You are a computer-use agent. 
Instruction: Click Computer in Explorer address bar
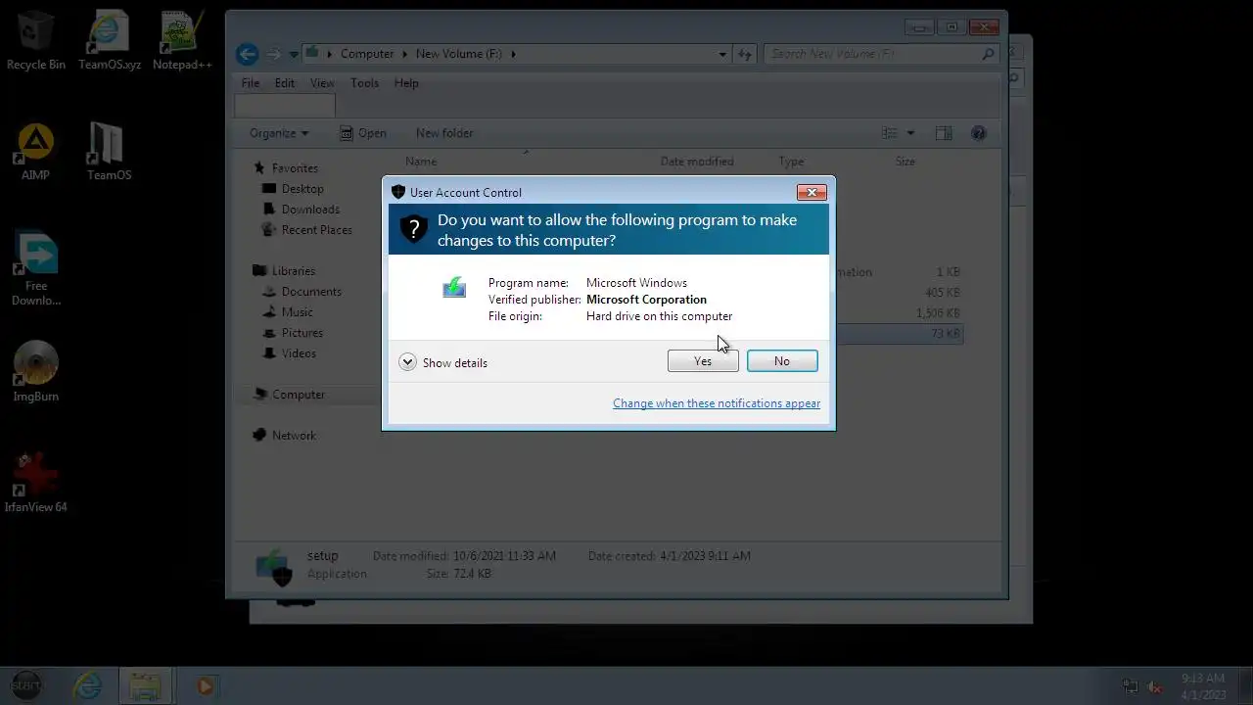click(x=367, y=54)
